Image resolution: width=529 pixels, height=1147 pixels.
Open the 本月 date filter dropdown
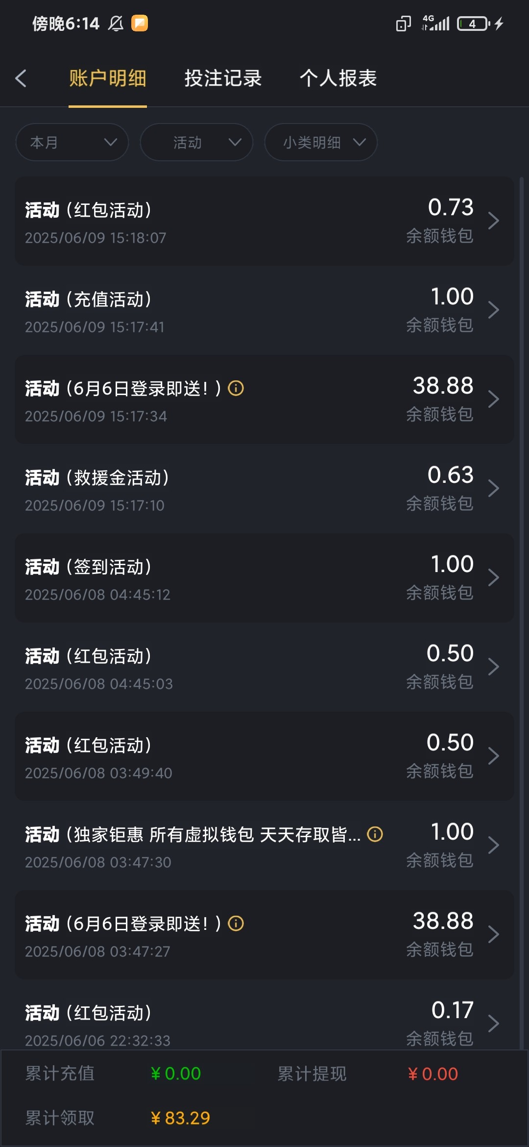tap(72, 142)
